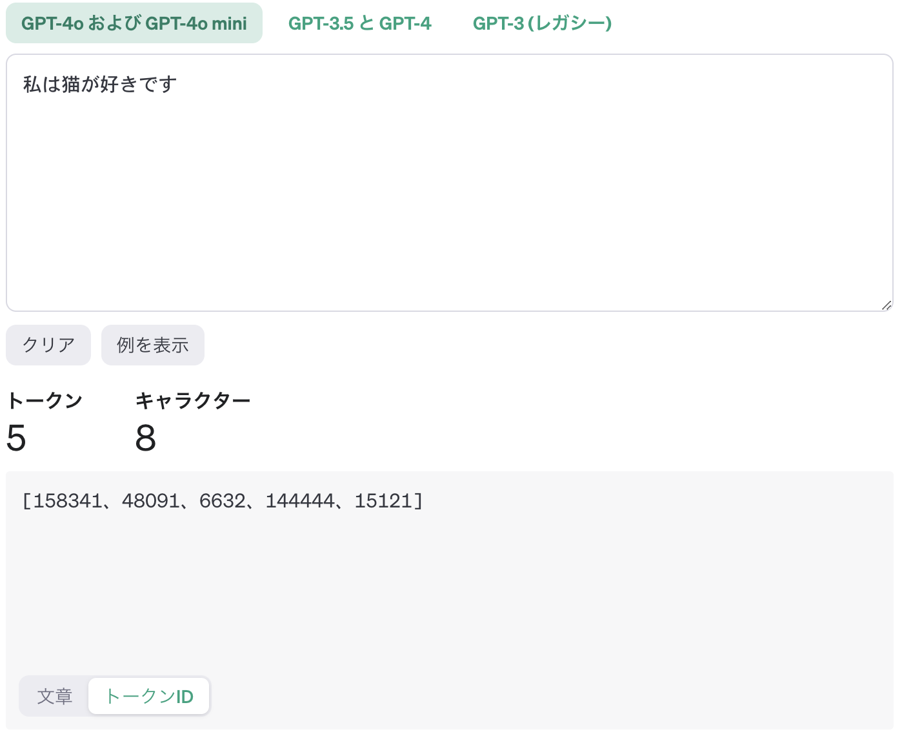This screenshot has height=736, width=902.
Task: Open the GPT-3 (レガシー) tab
Action: coord(542,23)
